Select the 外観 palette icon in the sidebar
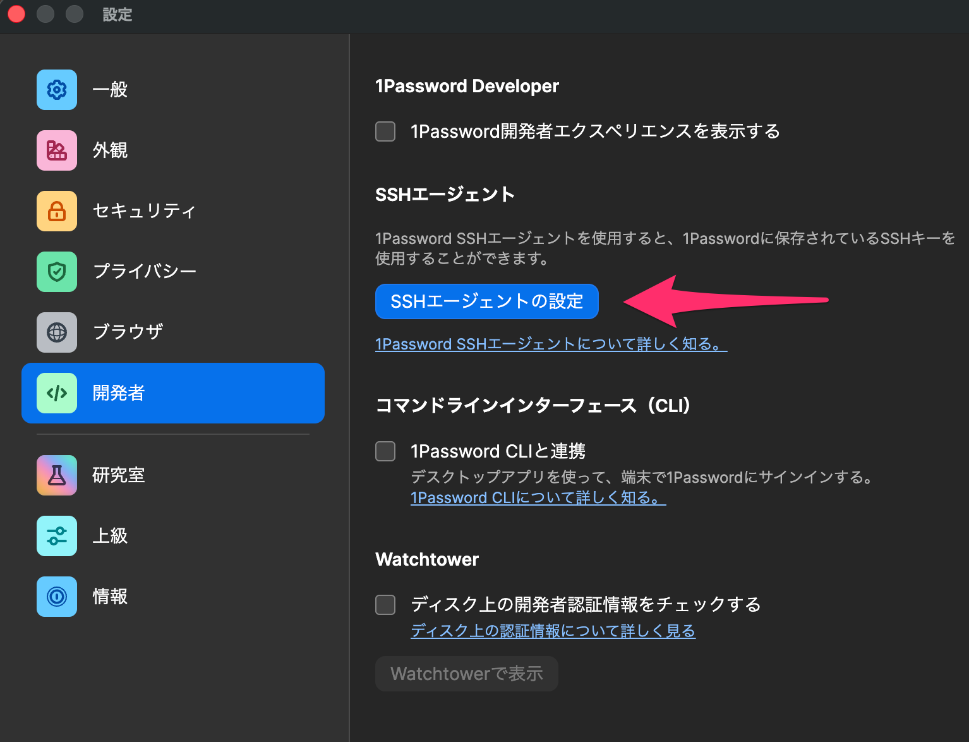The image size is (969, 742). click(56, 150)
